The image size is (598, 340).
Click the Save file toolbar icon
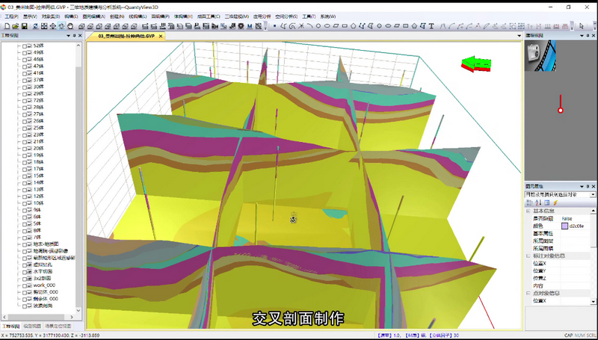tap(24, 26)
